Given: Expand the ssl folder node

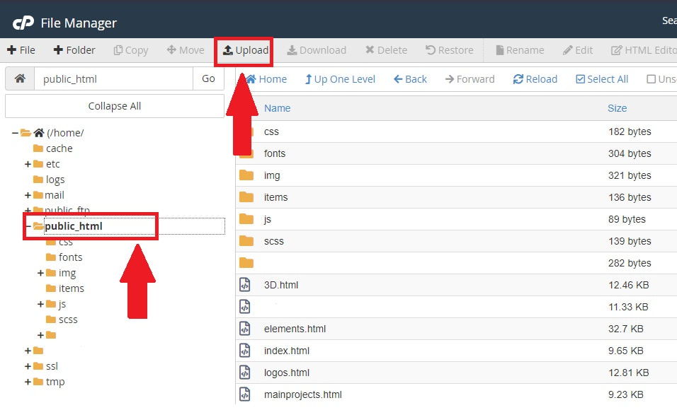Looking at the screenshot, I should (x=28, y=366).
